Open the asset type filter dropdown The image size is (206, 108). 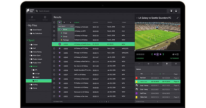60,23
